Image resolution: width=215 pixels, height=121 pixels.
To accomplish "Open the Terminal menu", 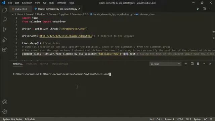I will pyautogui.click(x=61, y=3).
